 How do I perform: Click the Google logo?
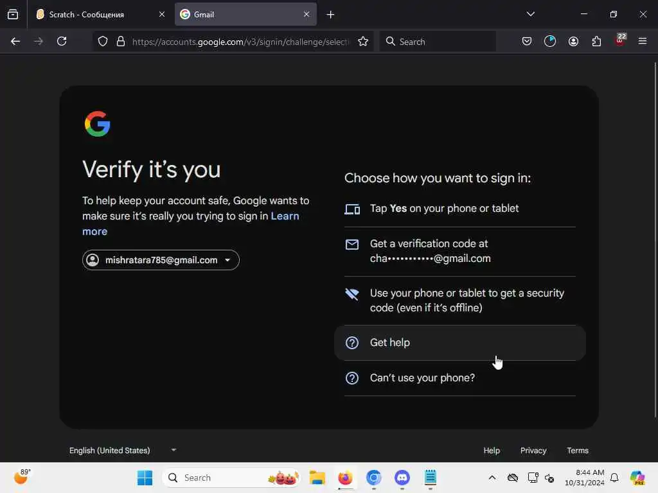(98, 124)
